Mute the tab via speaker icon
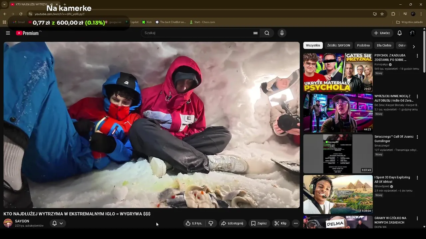Screen dimensions: 426x239 [51, 4]
